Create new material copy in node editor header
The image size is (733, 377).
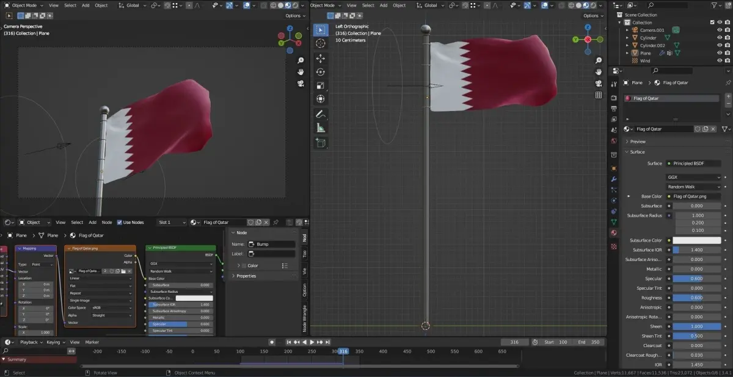tap(258, 222)
